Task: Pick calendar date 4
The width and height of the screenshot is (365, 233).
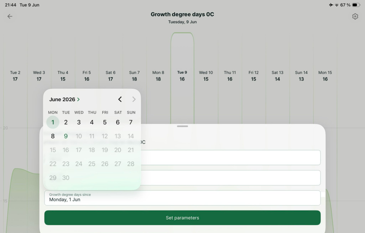Action: pos(92,122)
